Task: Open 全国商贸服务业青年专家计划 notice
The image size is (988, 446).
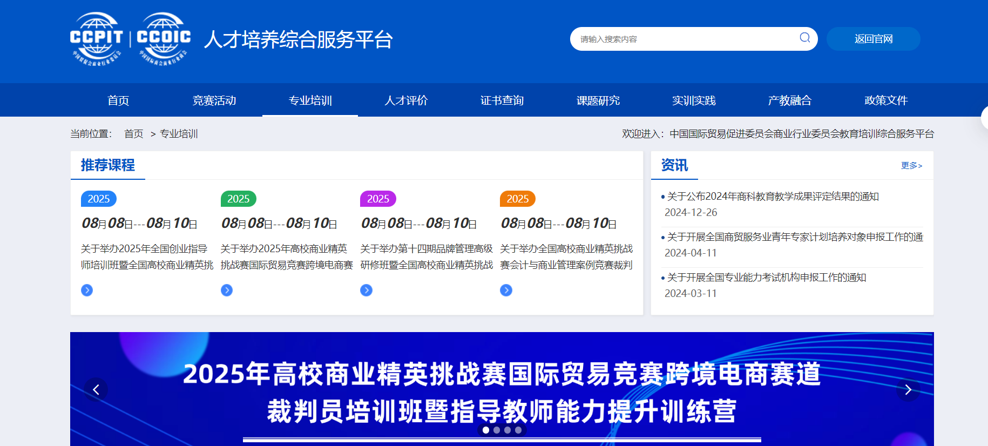Action: coord(795,237)
